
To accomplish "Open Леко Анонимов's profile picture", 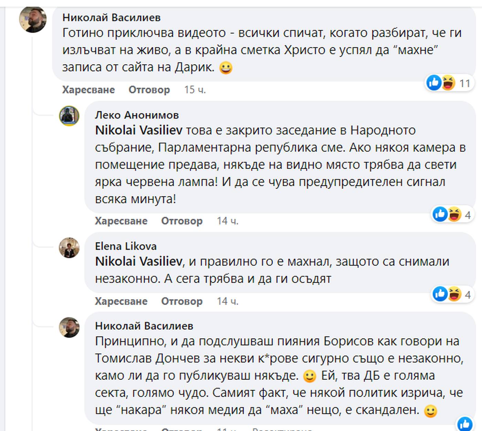I will (70, 116).
